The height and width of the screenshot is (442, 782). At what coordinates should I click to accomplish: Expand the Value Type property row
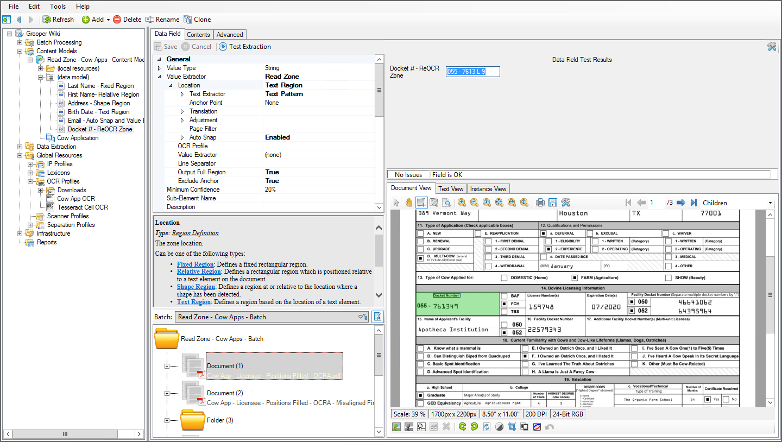(x=159, y=68)
